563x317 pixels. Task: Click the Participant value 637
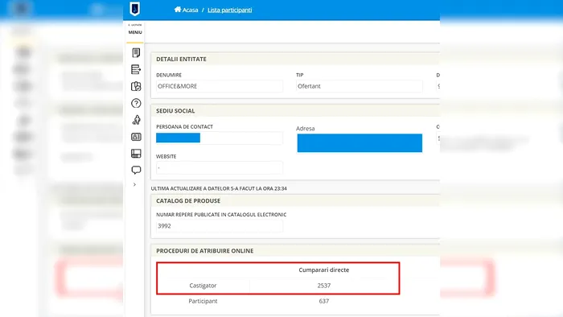[324, 301]
